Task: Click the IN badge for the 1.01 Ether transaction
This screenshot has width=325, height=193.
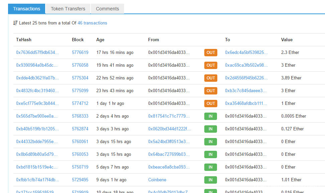Action: pyautogui.click(x=211, y=180)
